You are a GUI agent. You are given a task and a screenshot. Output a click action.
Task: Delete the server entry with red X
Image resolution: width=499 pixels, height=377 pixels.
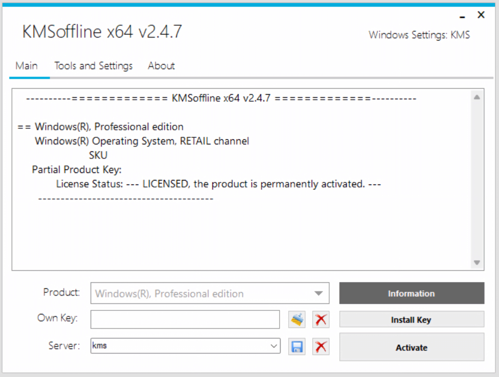coord(321,346)
